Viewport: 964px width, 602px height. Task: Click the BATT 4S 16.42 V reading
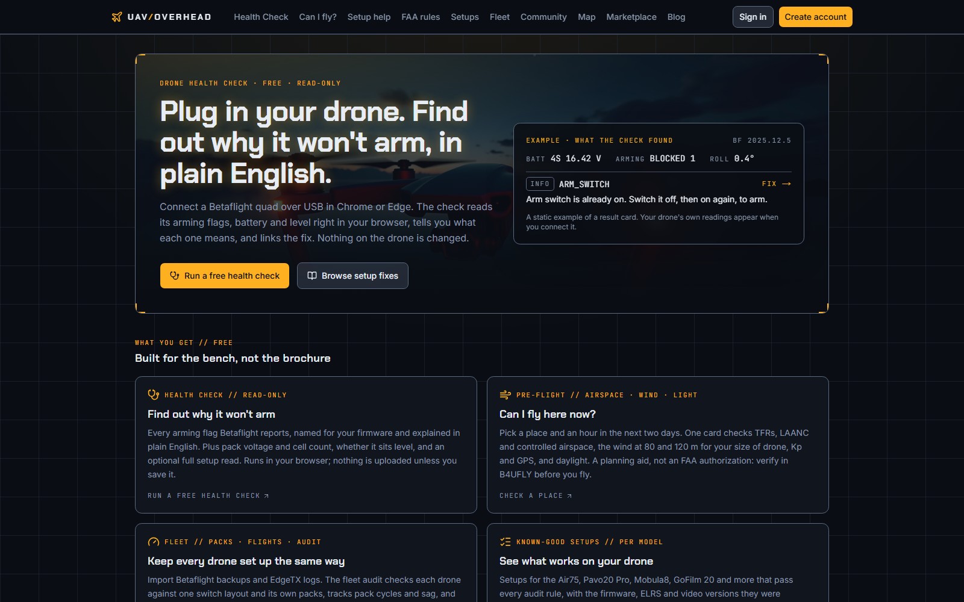click(563, 158)
